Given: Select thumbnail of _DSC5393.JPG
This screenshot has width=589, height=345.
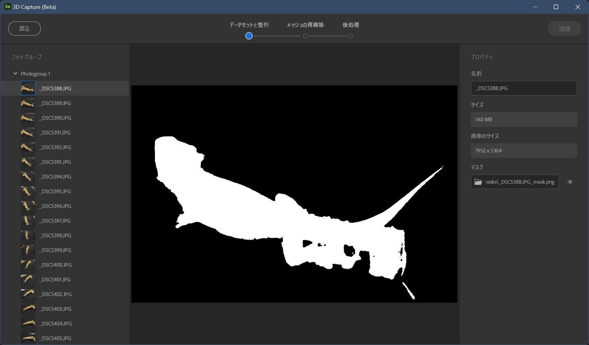Looking at the screenshot, I should (28, 162).
